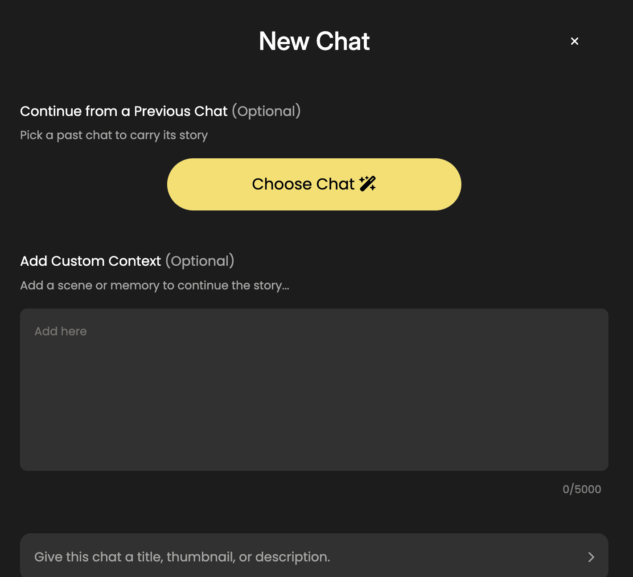633x577 pixels.
Task: Click the New Chat heading
Action: click(x=314, y=41)
